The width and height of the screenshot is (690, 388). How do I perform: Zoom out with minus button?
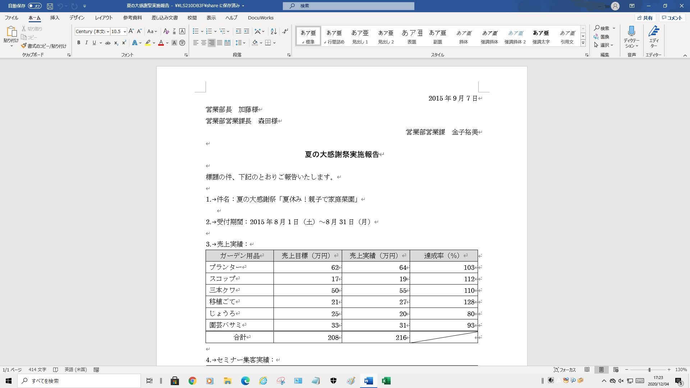[x=627, y=370]
